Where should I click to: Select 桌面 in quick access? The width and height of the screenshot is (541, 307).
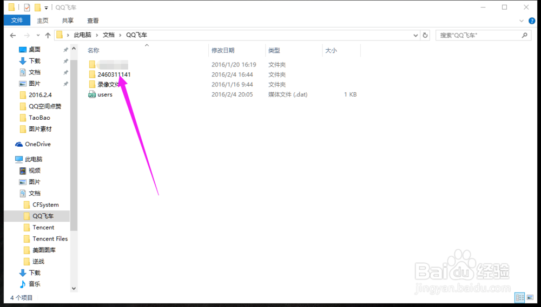click(x=35, y=50)
